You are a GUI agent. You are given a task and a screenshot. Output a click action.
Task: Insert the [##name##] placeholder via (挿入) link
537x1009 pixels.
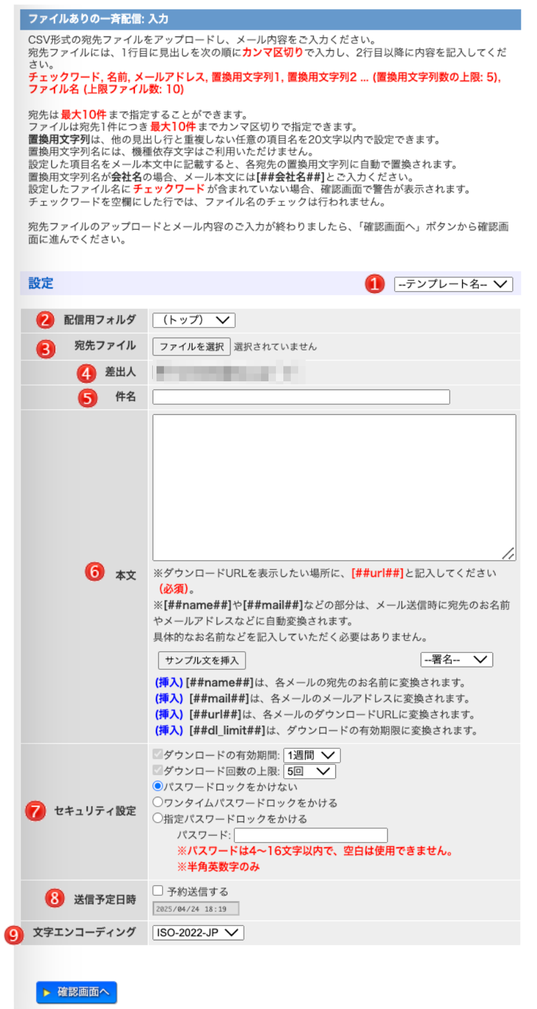(169, 682)
